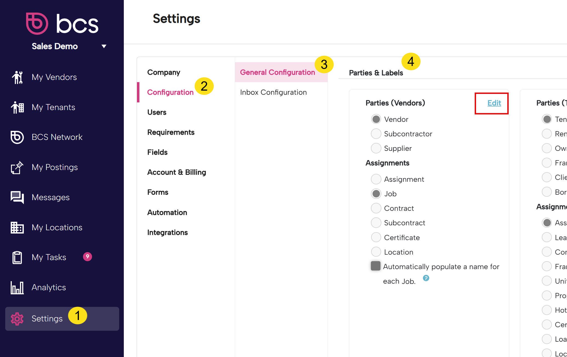Click the Analytics bar chart icon
This screenshot has height=357, width=567.
17,287
